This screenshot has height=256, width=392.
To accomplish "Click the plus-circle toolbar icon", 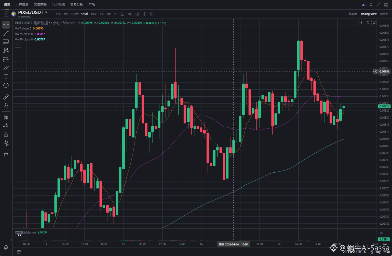I will point(145,14).
